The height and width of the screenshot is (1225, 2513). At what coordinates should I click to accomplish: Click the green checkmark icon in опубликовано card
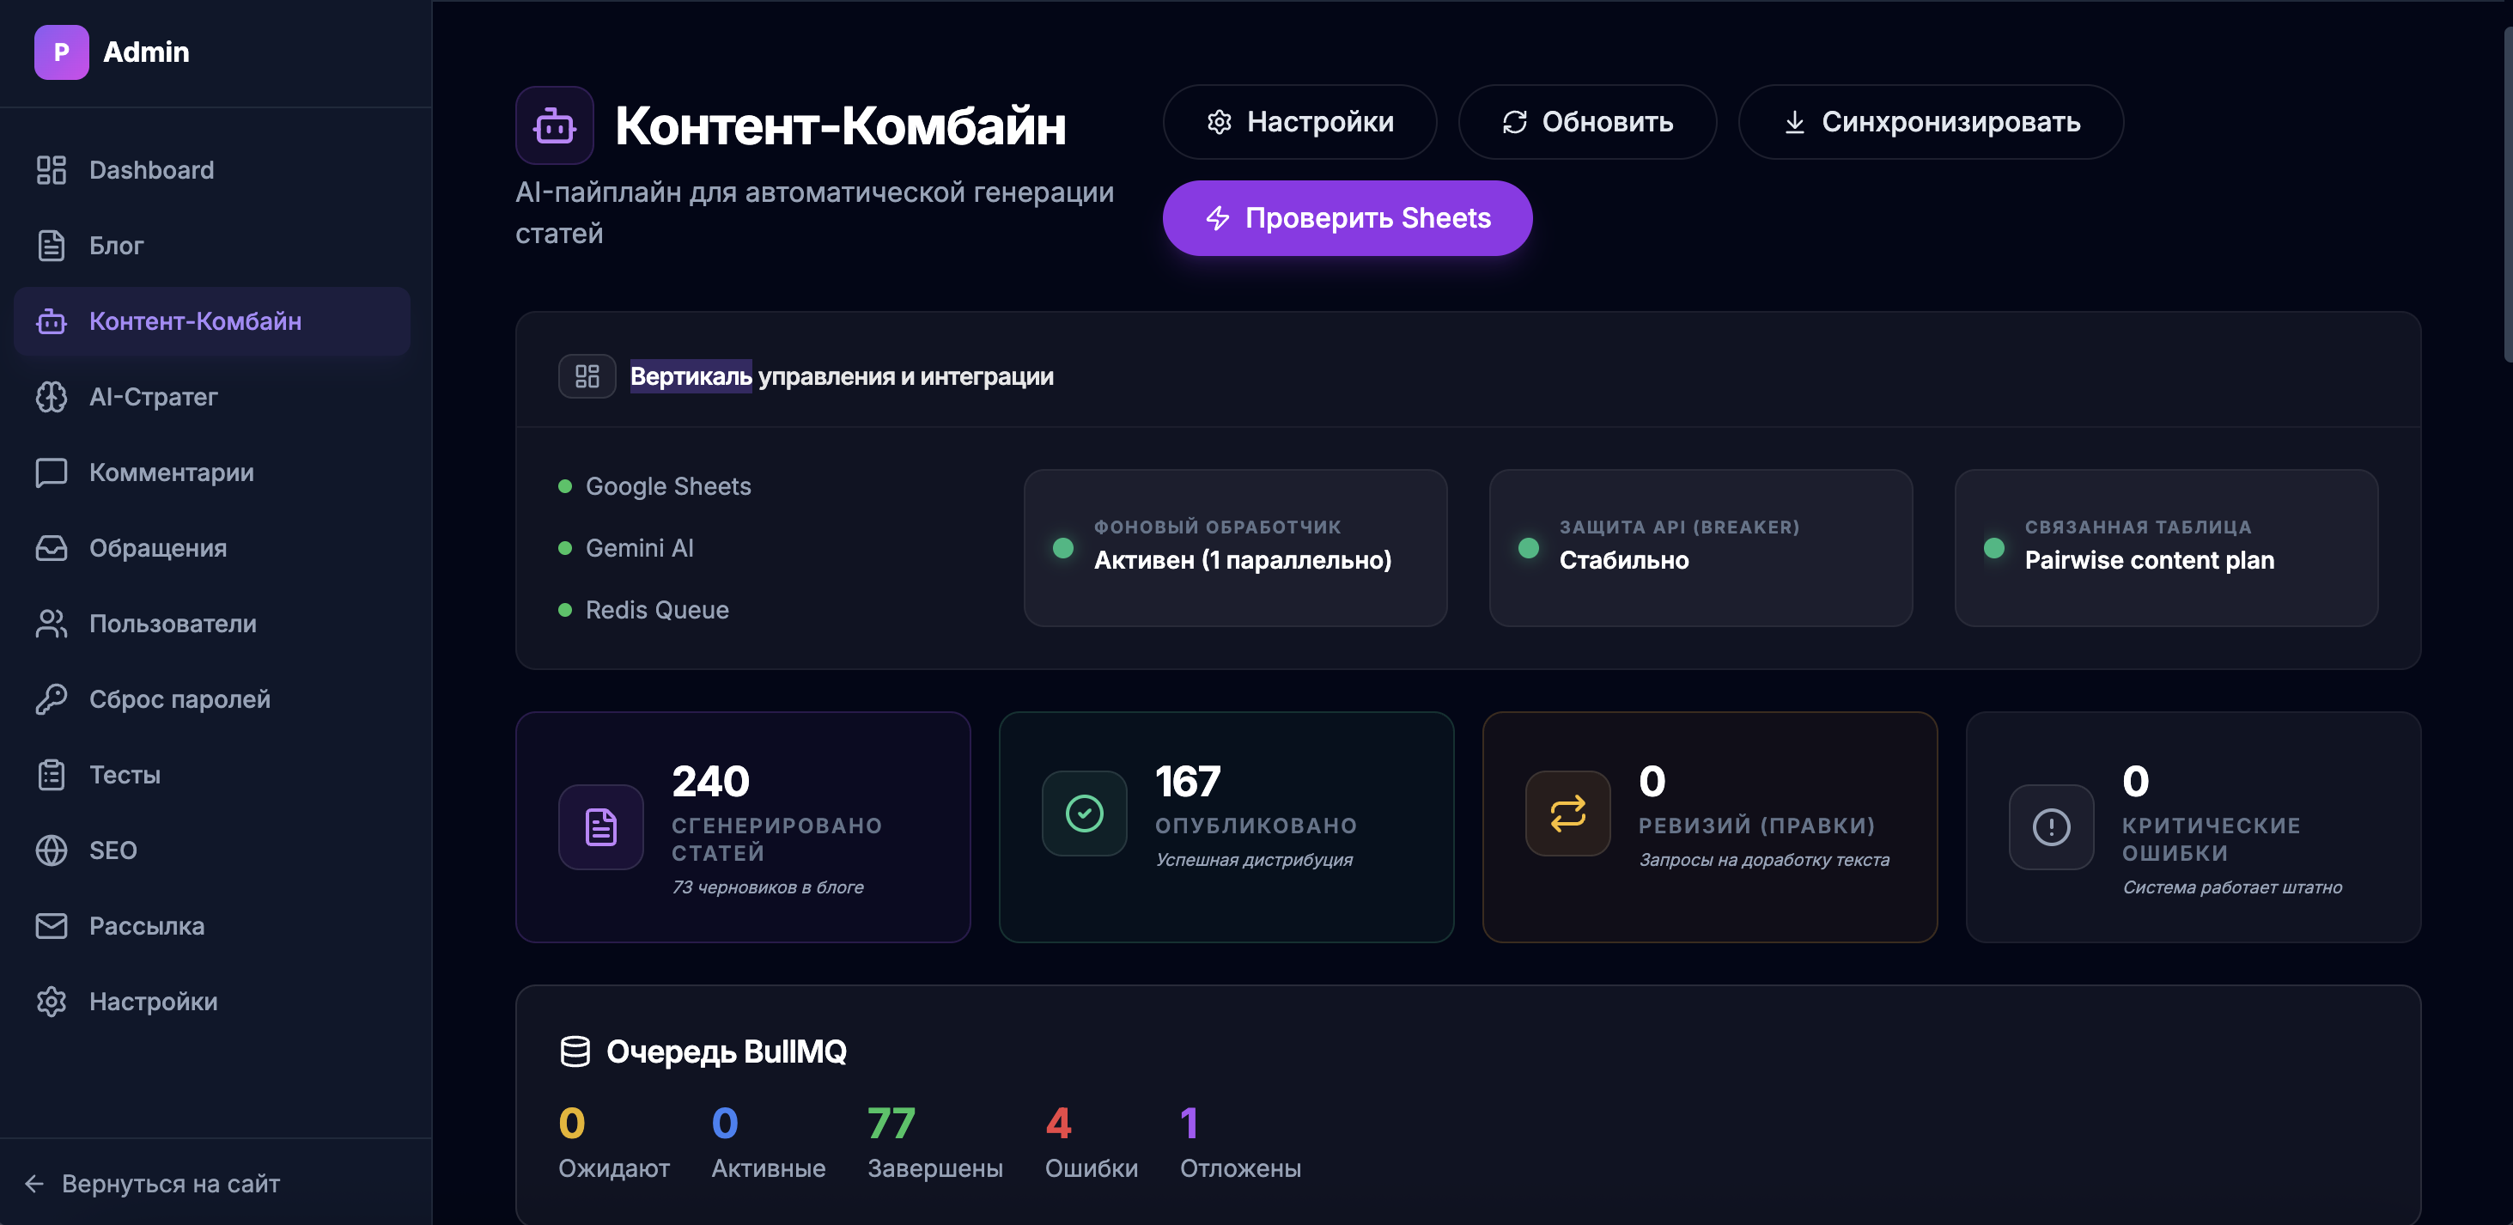pyautogui.click(x=1084, y=814)
